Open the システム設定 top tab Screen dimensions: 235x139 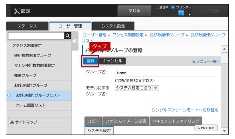point(113,26)
